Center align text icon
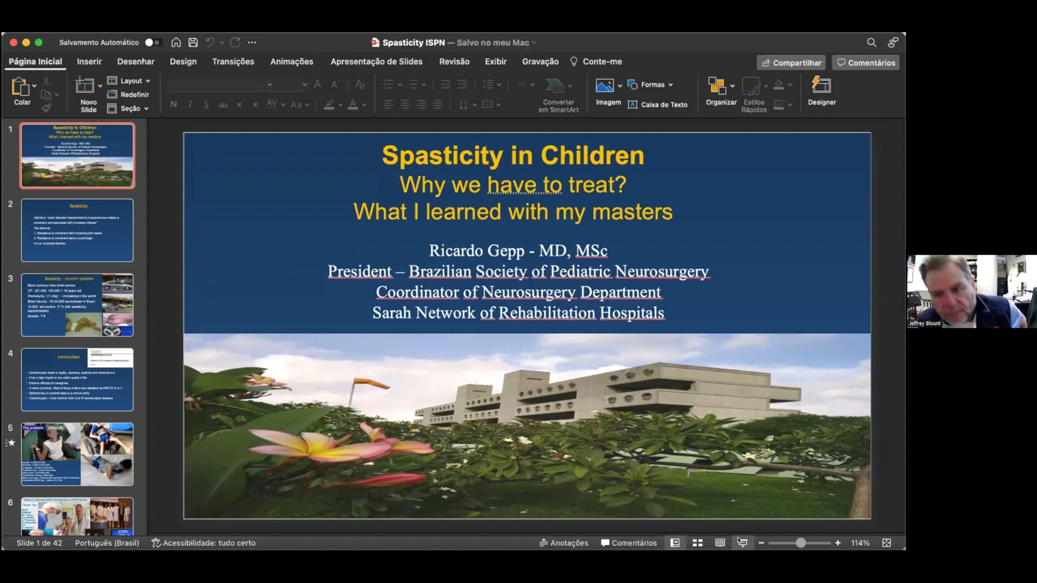Screen dimensions: 1037x583 point(405,104)
